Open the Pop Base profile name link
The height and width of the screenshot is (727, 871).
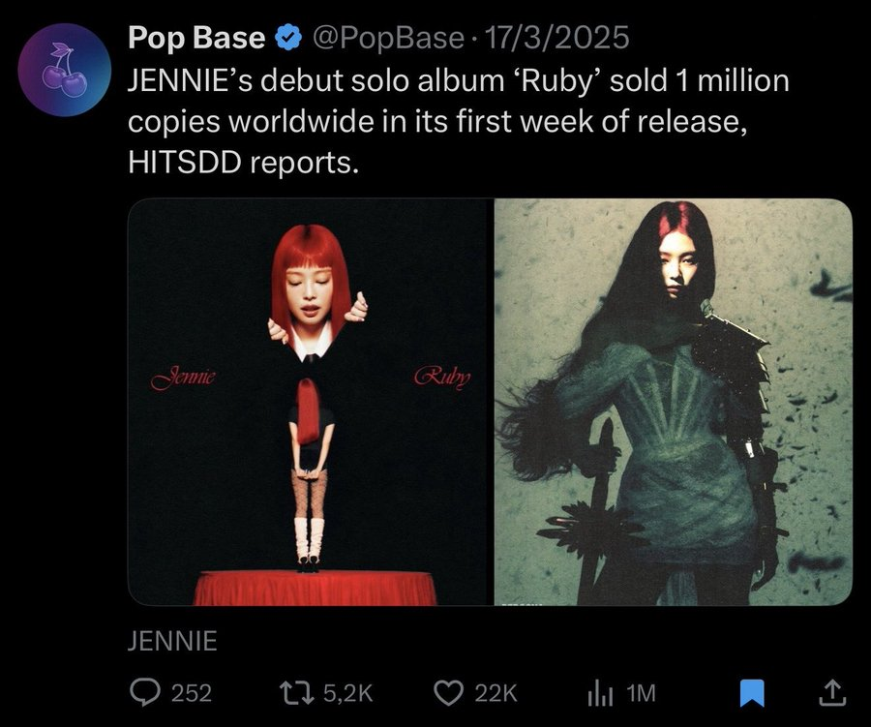[x=196, y=37]
